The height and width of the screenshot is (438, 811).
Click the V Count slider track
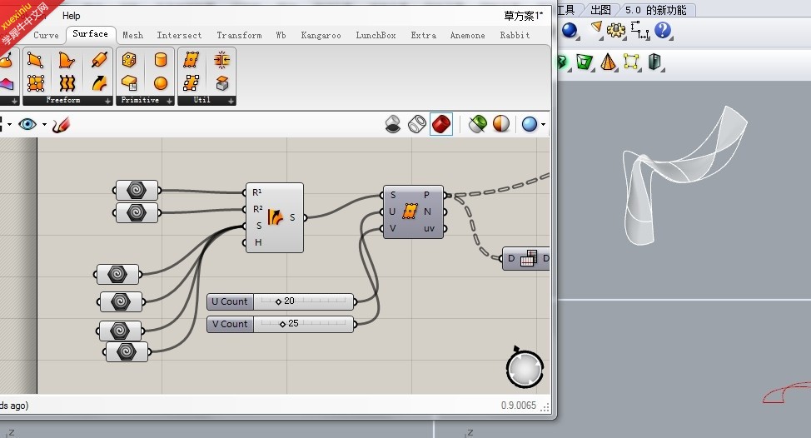[x=303, y=324]
